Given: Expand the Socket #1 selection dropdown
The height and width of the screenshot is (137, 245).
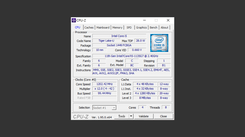Looking at the screenshot, I should (114, 108).
